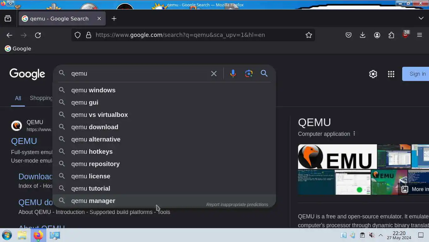Click the uBlock Origin badge icon
Screen dimensions: 429x242
(x=406, y=34)
